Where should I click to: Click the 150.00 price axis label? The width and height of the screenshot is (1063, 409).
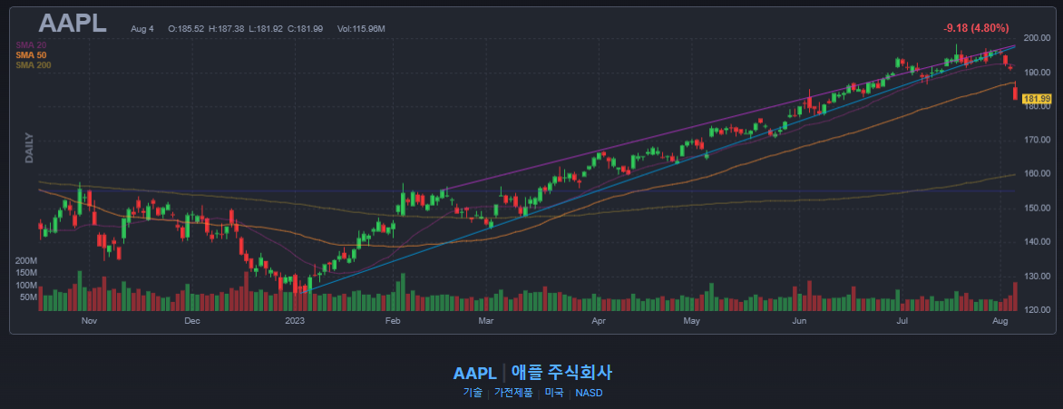[1036, 209]
